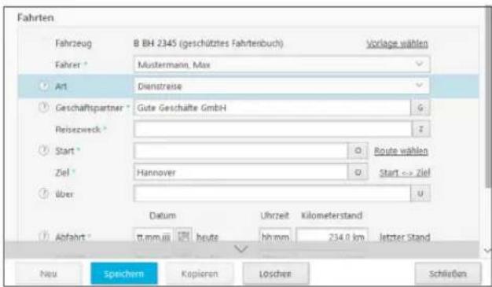Click the Neu button
492x287 pixels.
point(49,274)
